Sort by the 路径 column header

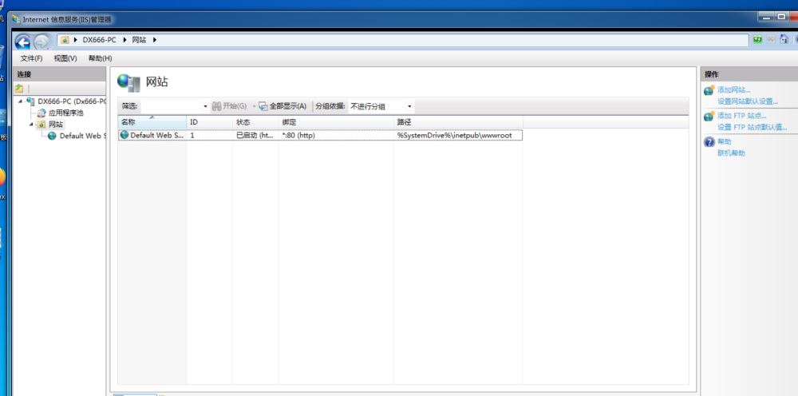[458, 122]
